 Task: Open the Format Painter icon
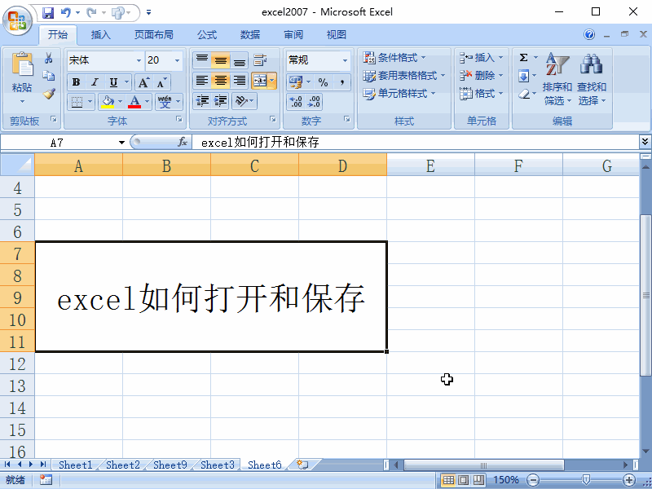tap(49, 92)
